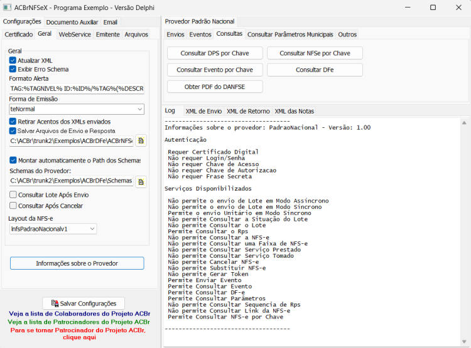Switch to the Eventos tab
This screenshot has width=471, height=348.
(200, 34)
